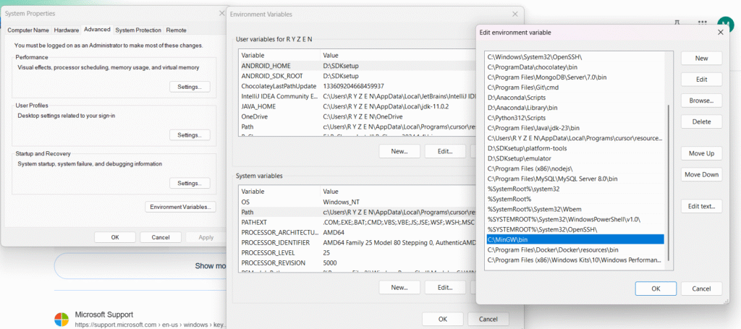Click the Edit text... button

[700, 207]
